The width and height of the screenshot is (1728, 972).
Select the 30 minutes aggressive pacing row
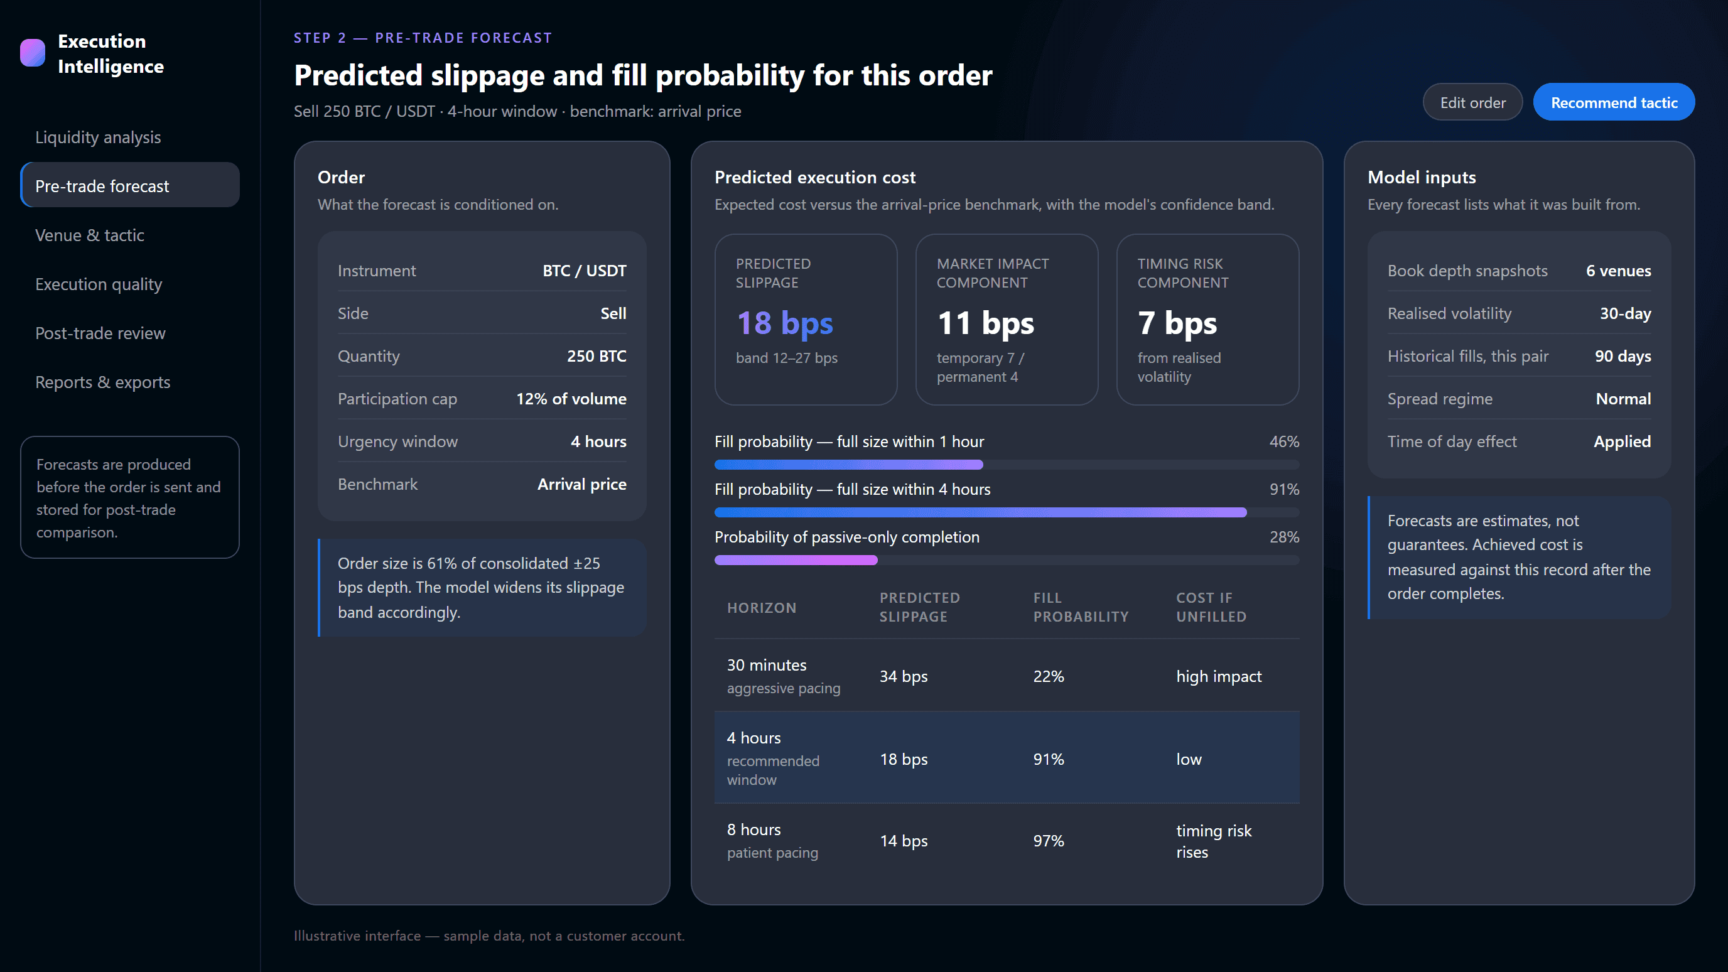point(1007,676)
